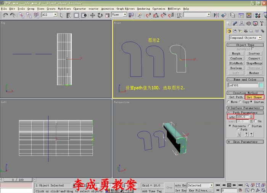Switch to the Motion panel tab icon
The image size is (267, 193).
248,24
